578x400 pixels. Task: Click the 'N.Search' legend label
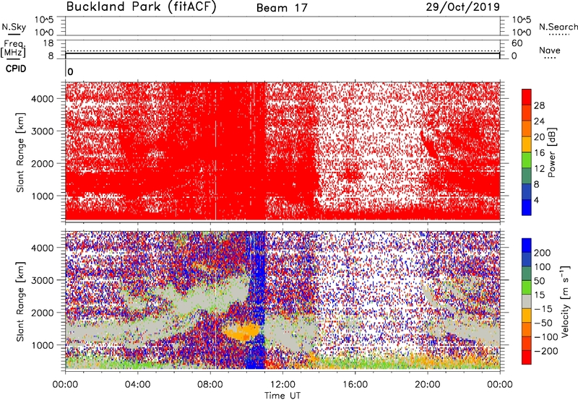558,27
